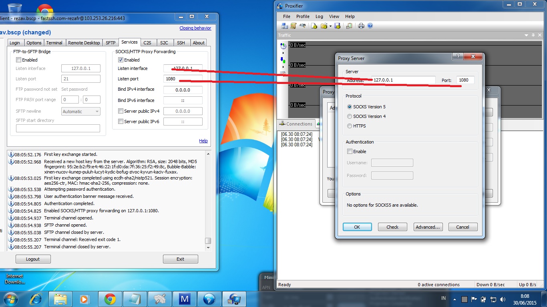
Task: Open the Connections tab in Proxifier
Action: pos(296,124)
